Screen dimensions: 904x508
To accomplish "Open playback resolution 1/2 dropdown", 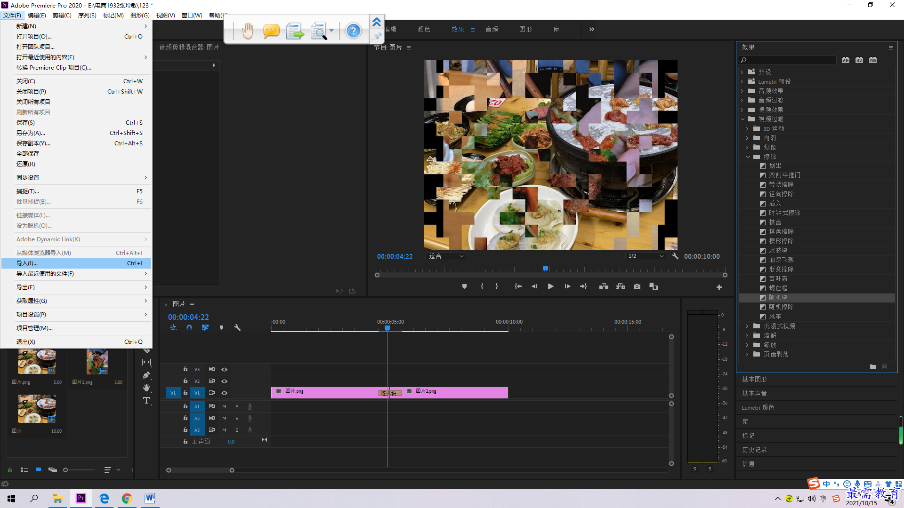I will pos(646,256).
